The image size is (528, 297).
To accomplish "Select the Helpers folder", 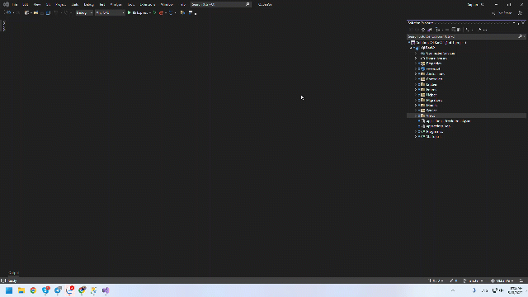I will pyautogui.click(x=431, y=95).
